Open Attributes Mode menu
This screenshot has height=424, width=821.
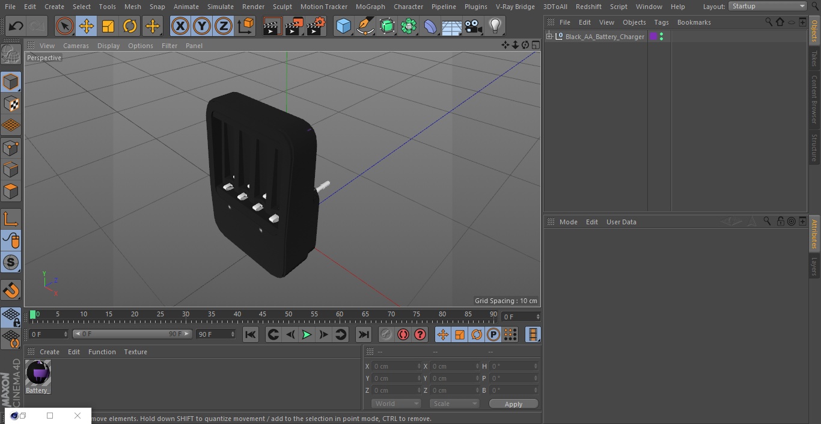[x=568, y=222]
